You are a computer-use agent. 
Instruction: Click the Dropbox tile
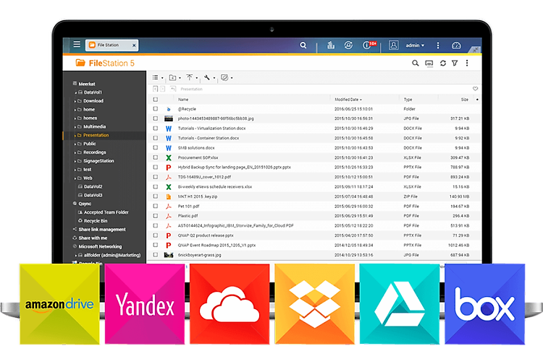click(315, 304)
